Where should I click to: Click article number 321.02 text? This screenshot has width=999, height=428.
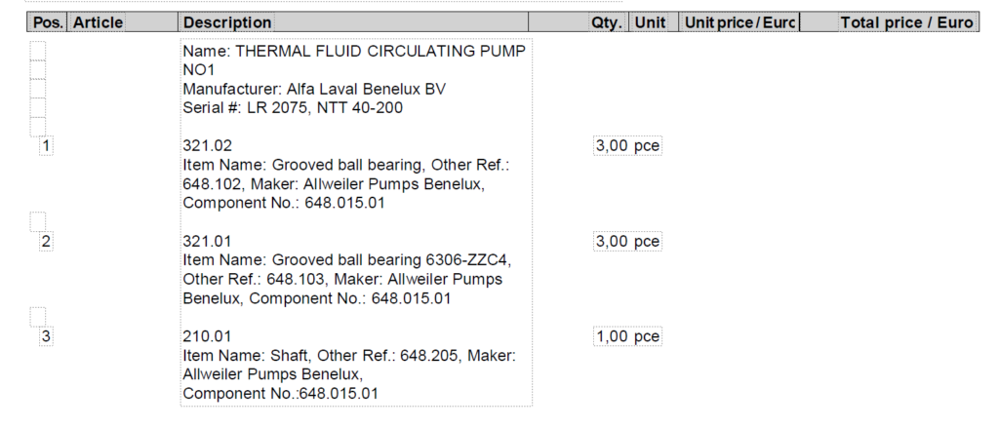pos(207,146)
